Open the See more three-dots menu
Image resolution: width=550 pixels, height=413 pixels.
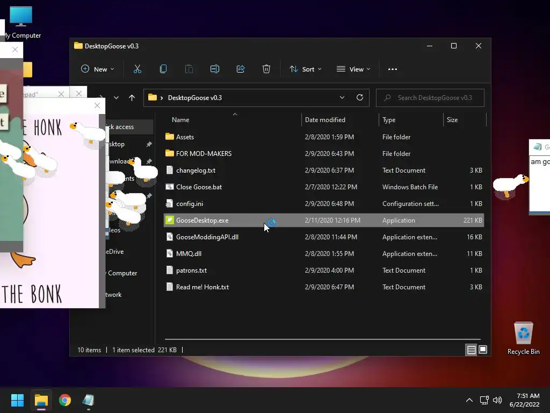point(393,69)
